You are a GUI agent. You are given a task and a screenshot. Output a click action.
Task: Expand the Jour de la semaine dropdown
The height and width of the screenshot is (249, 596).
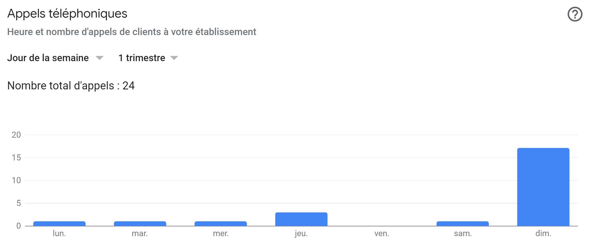[x=55, y=58]
